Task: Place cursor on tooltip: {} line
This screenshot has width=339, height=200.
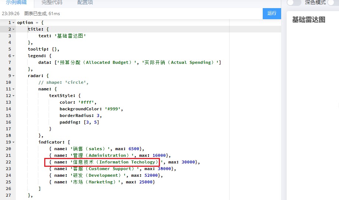Action: [x=43, y=49]
